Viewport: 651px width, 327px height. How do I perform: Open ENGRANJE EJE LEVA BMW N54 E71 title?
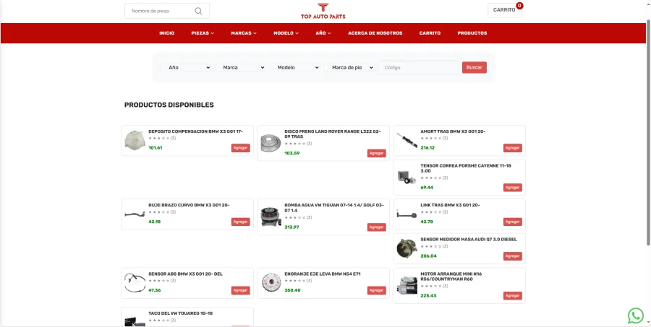click(x=323, y=274)
